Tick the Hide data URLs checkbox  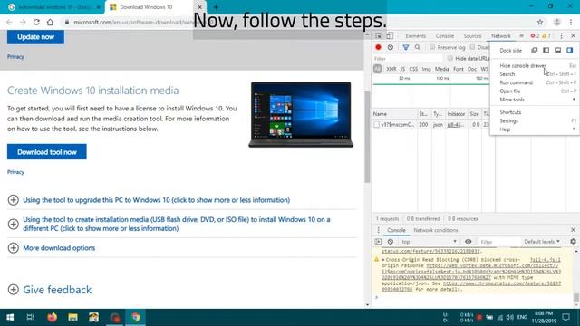point(449,58)
